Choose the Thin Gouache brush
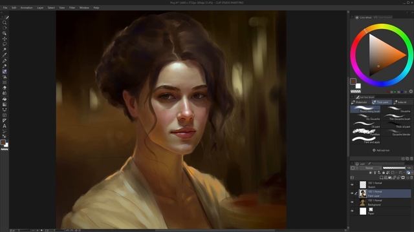The image size is (414, 232). [x=396, y=117]
